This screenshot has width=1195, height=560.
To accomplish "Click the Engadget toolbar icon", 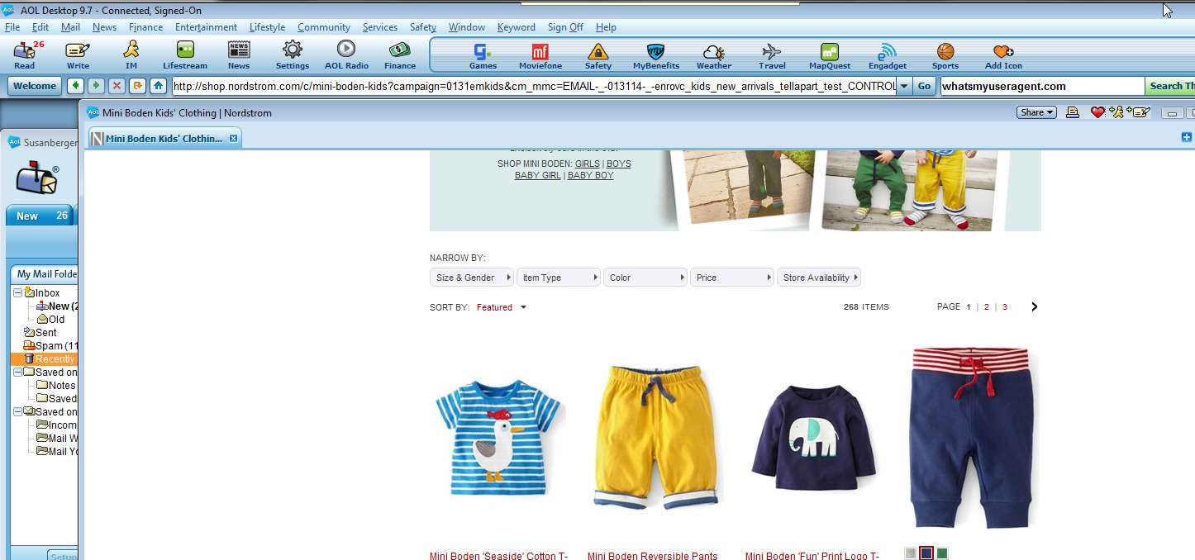I will tap(888, 55).
